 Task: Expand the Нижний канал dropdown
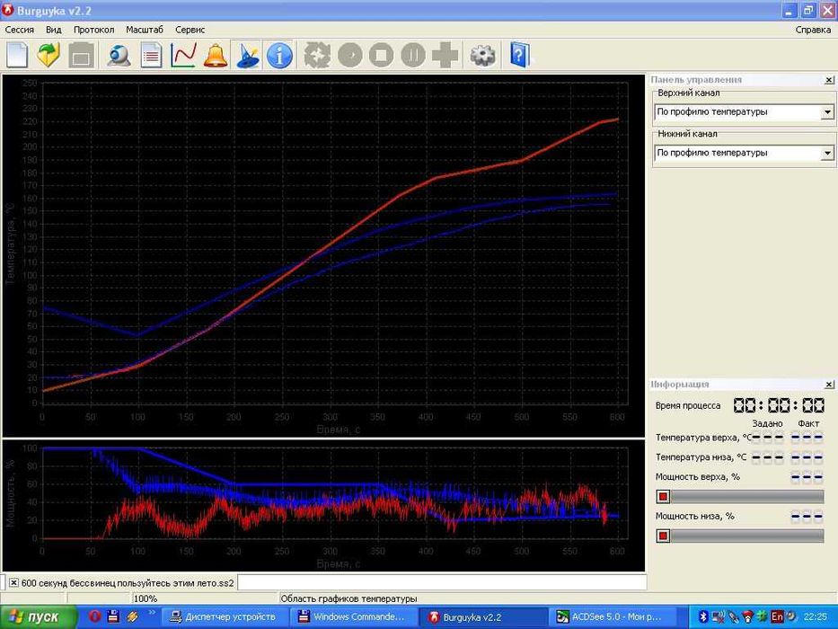pos(827,153)
